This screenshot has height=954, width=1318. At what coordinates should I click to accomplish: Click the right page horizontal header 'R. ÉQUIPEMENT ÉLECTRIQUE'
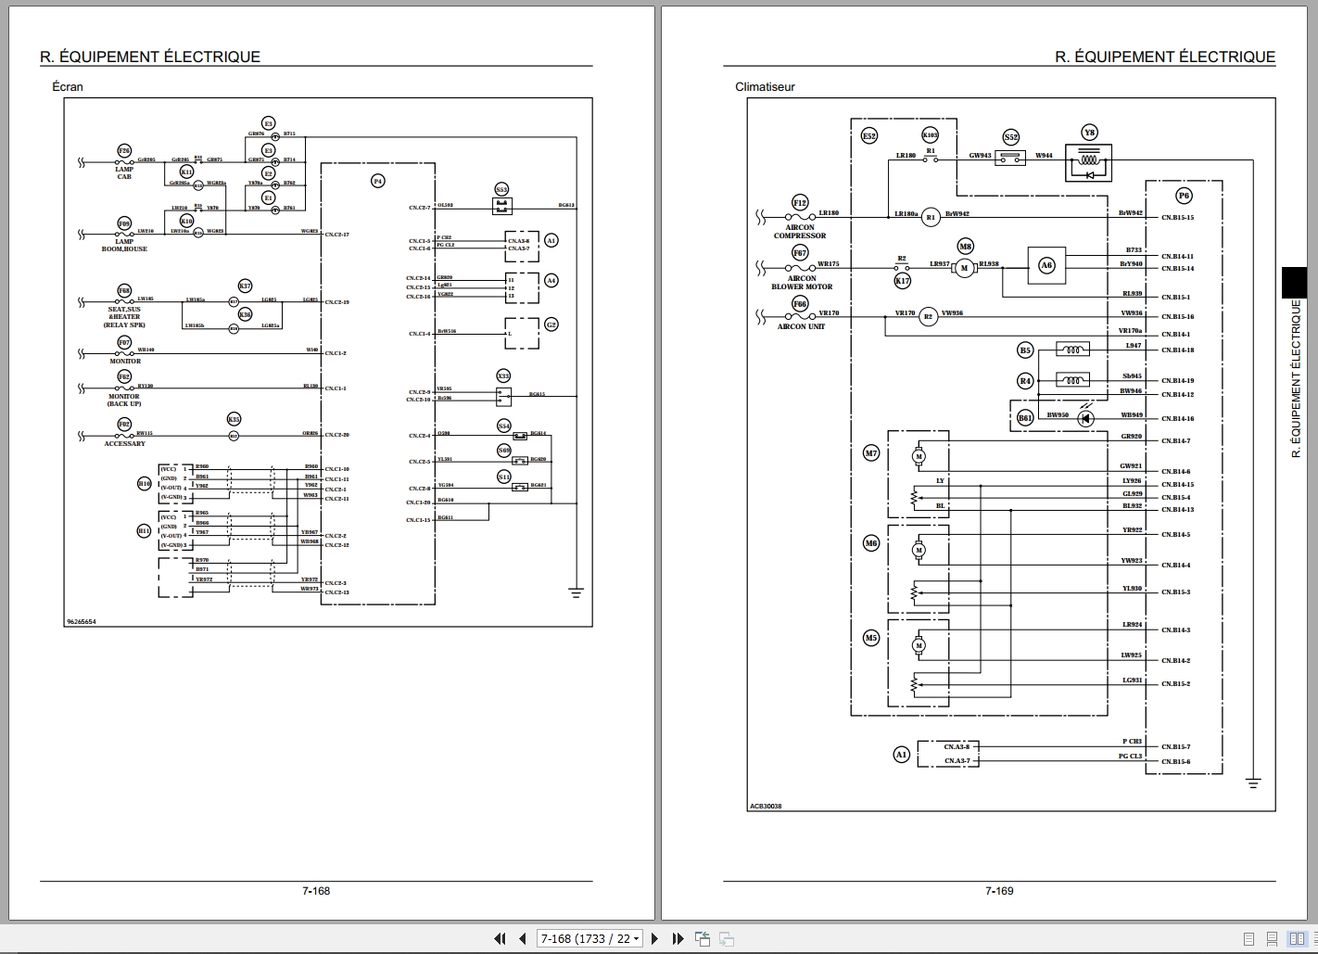pos(1165,57)
